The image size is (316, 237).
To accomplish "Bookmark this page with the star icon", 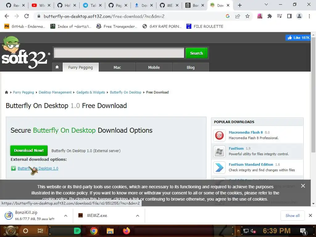I will [x=247, y=16].
